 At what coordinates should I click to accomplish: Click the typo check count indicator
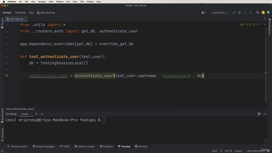pos(255,25)
